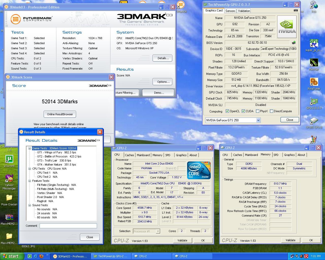Switch to the Validation tab in GPU-Z
The height and width of the screenshot is (260, 325).
tap(244, 11)
